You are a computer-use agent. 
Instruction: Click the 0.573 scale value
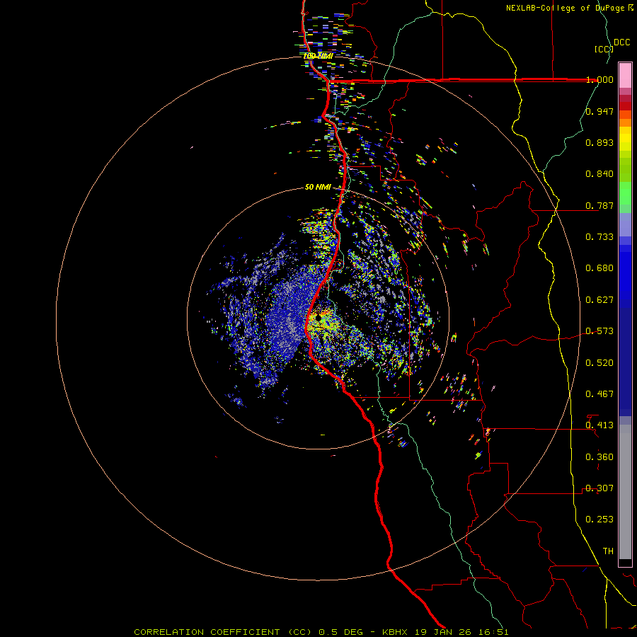click(x=599, y=331)
